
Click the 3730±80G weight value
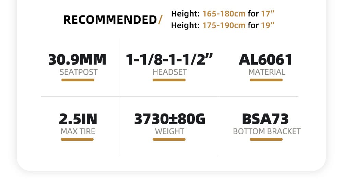pyautogui.click(x=169, y=119)
